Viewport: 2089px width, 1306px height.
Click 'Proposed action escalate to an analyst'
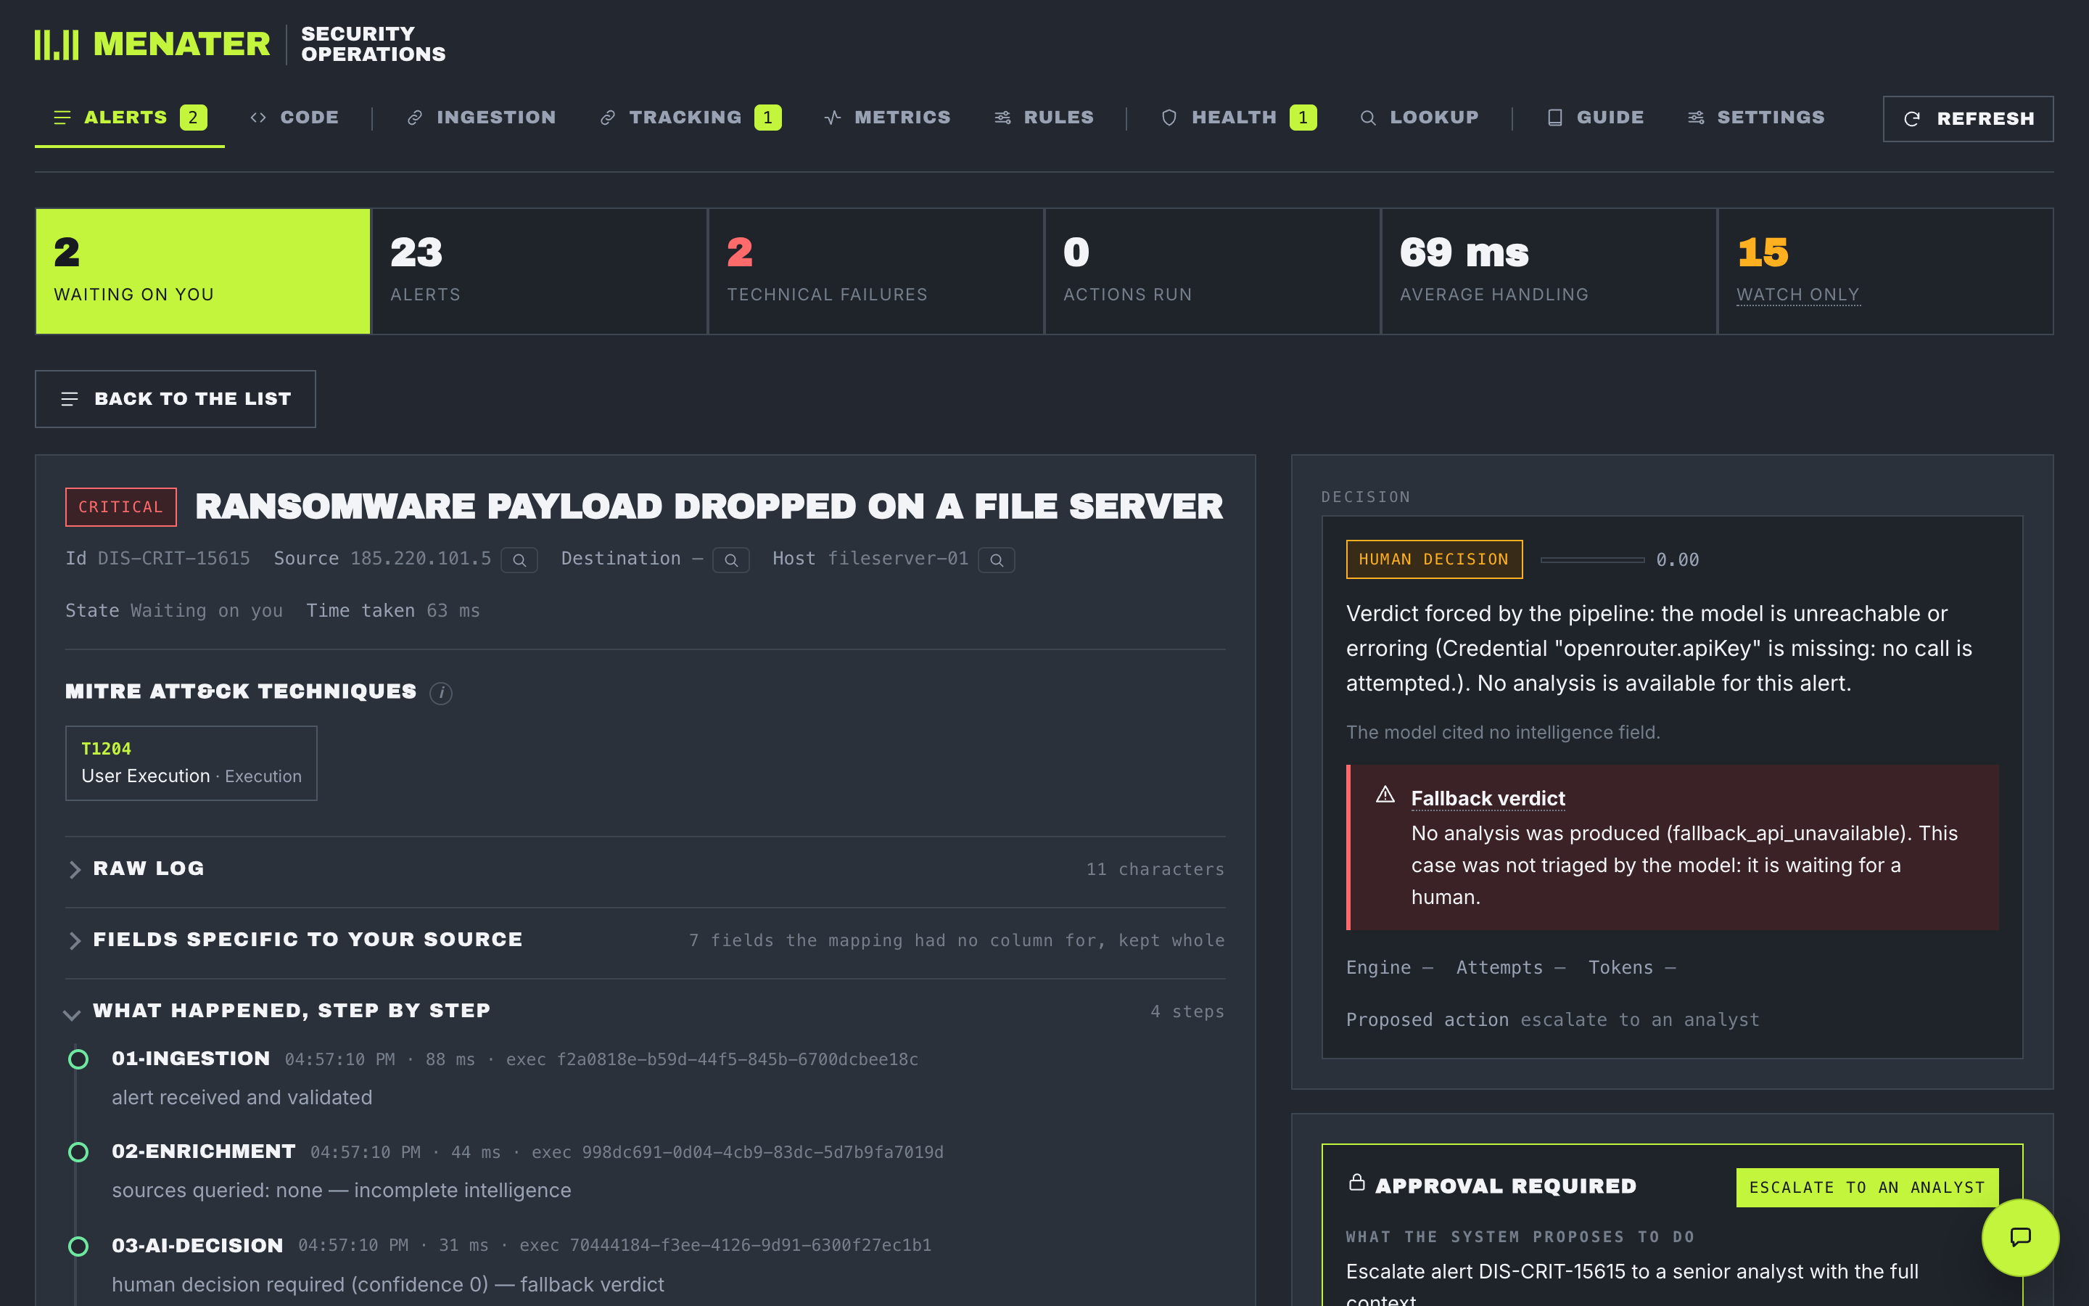(x=1553, y=1020)
